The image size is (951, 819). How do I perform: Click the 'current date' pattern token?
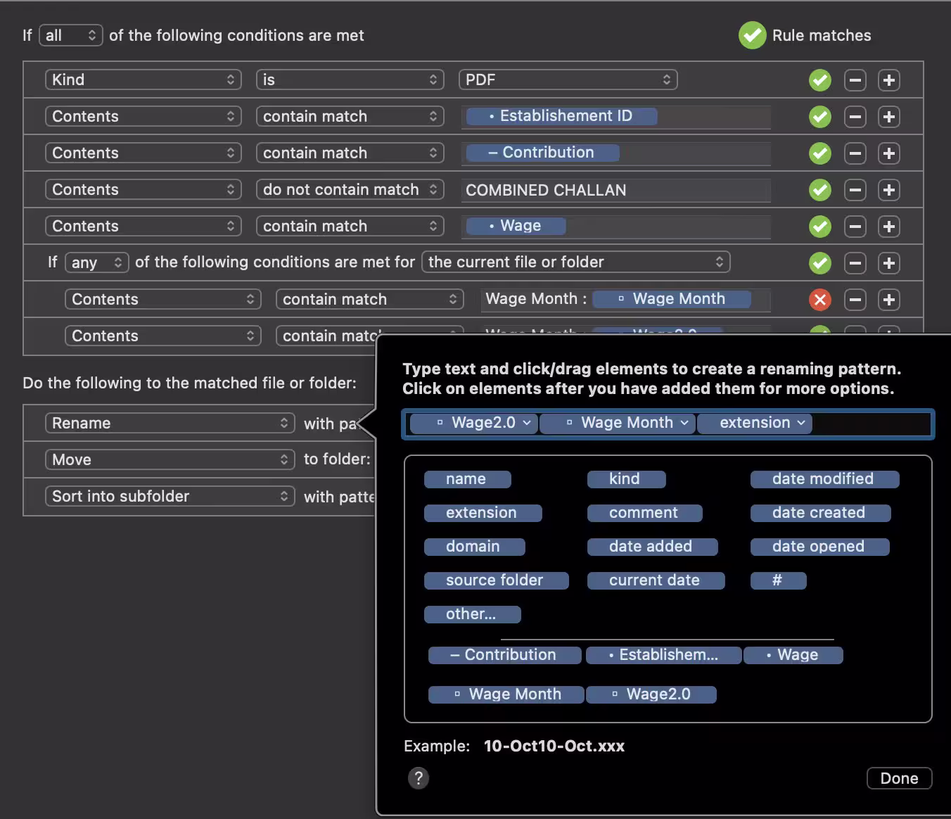656,580
